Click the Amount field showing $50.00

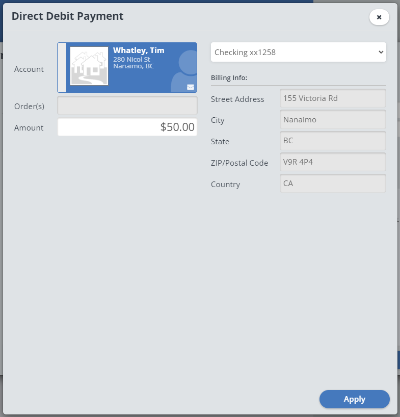tap(127, 127)
